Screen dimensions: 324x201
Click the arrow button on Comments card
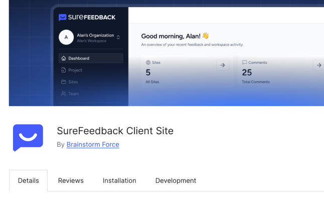pyautogui.click(x=319, y=65)
